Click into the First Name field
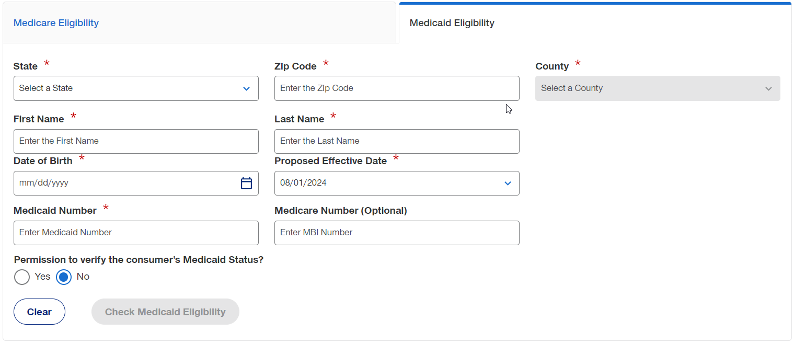Image resolution: width=794 pixels, height=344 pixels. tap(136, 141)
